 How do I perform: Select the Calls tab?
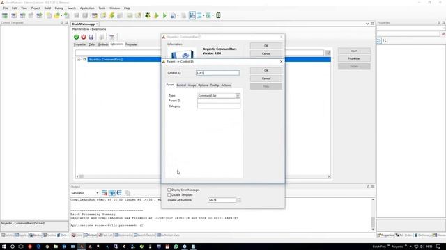tap(91, 44)
